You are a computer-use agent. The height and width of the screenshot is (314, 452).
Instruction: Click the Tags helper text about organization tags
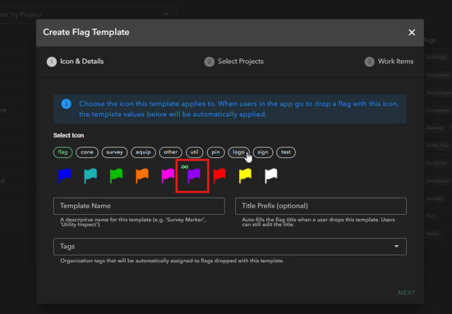(172, 261)
